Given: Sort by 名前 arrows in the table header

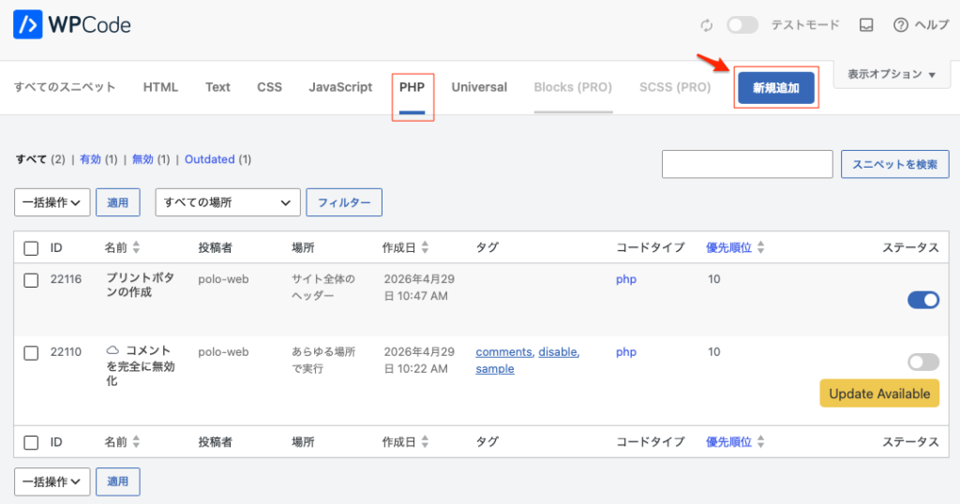Looking at the screenshot, I should coord(136,247).
